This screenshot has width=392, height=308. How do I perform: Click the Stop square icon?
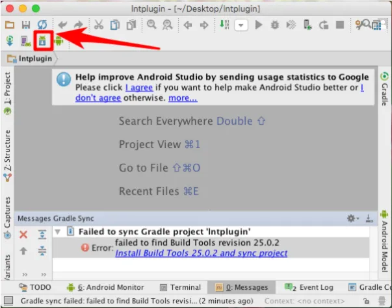pos(340,25)
